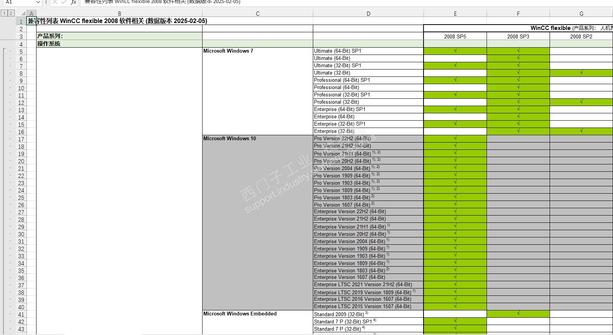Click the 2008 SP3 checkmark for Standard 2009

pyautogui.click(x=518, y=313)
